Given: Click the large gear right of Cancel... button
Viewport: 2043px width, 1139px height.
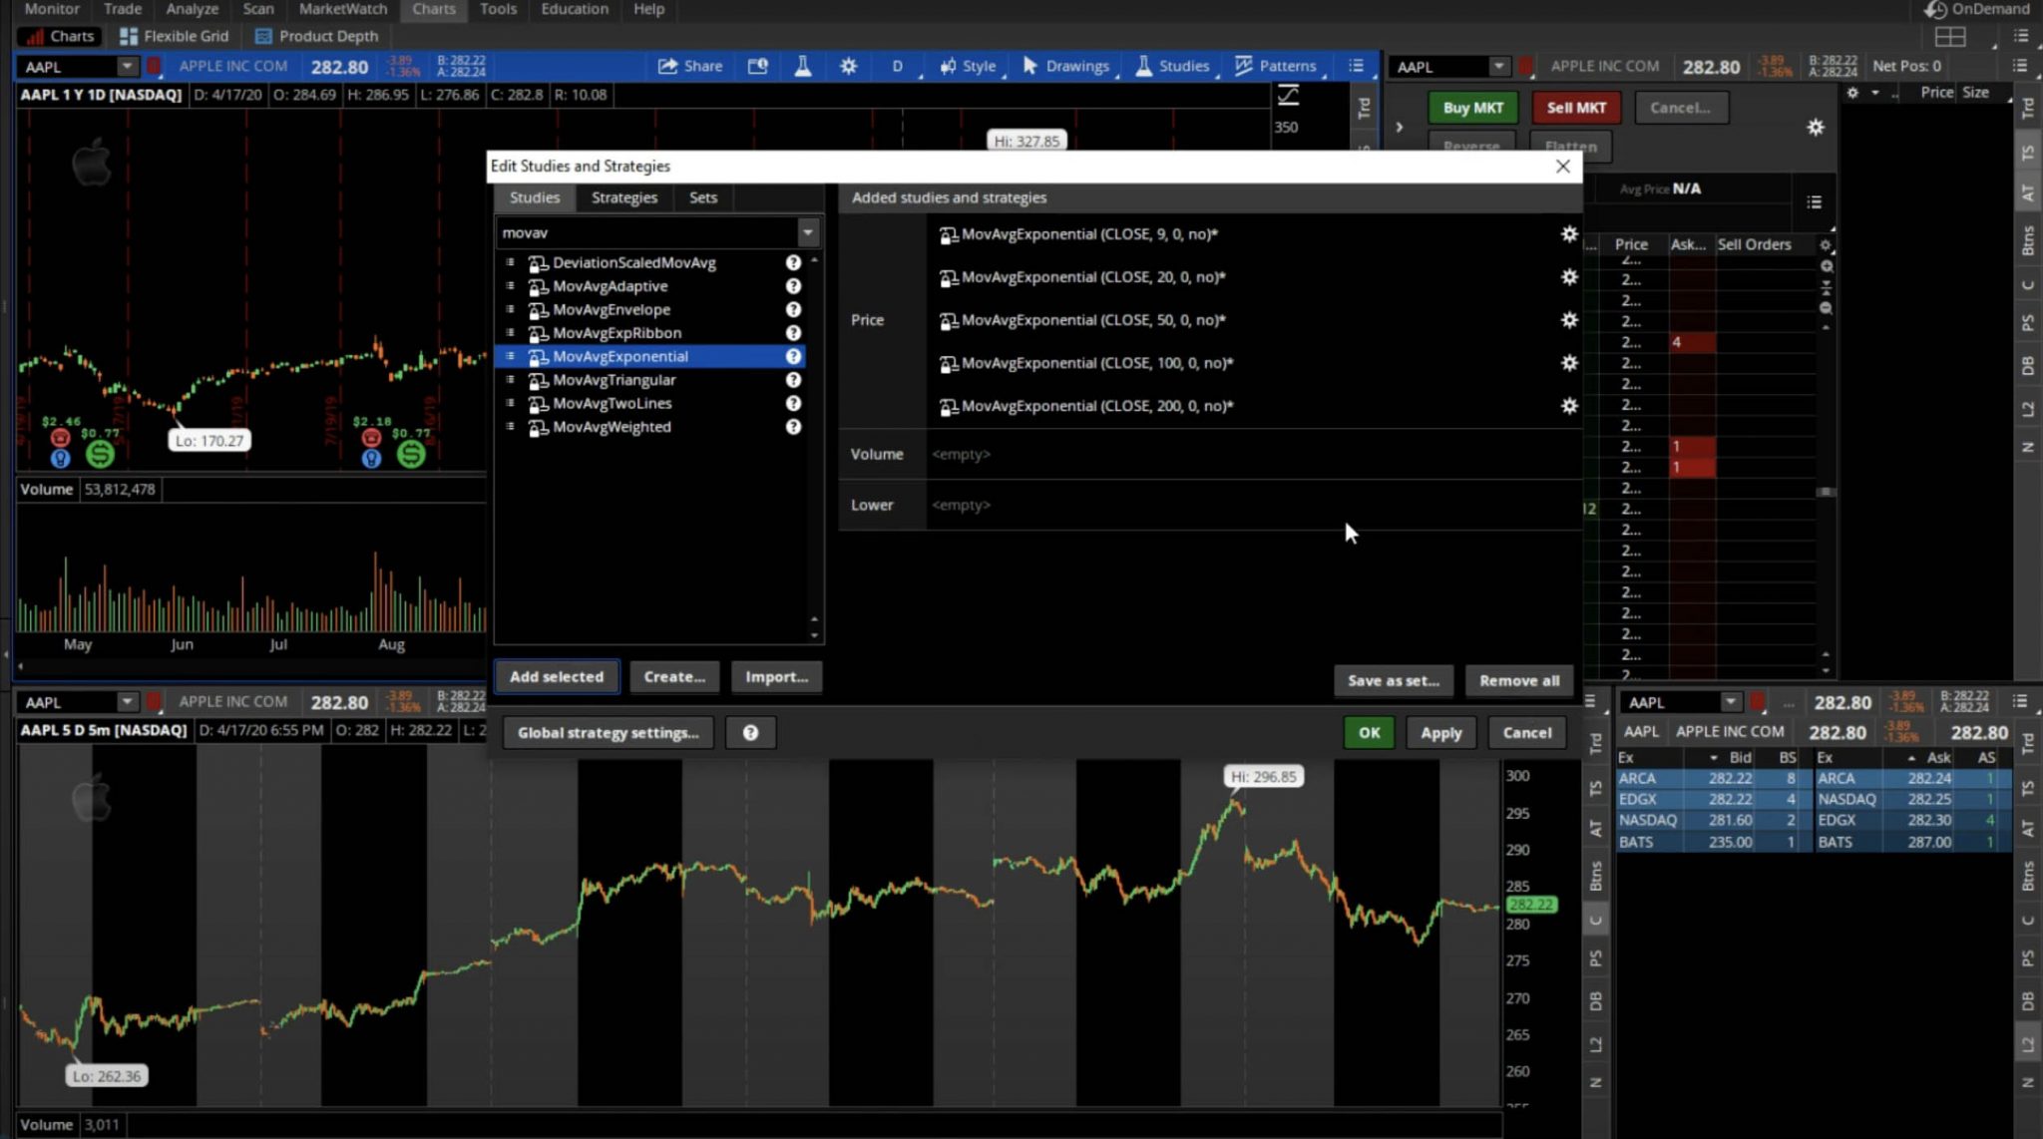Looking at the screenshot, I should click(1816, 127).
